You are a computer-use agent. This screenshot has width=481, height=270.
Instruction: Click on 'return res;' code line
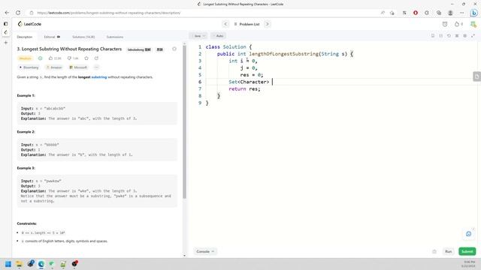pyautogui.click(x=244, y=88)
